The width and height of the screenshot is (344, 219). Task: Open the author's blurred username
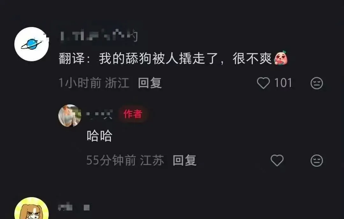click(x=99, y=114)
